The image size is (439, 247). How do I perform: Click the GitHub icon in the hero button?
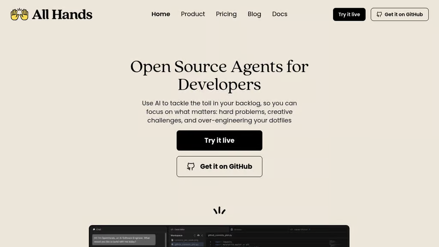coord(191,166)
